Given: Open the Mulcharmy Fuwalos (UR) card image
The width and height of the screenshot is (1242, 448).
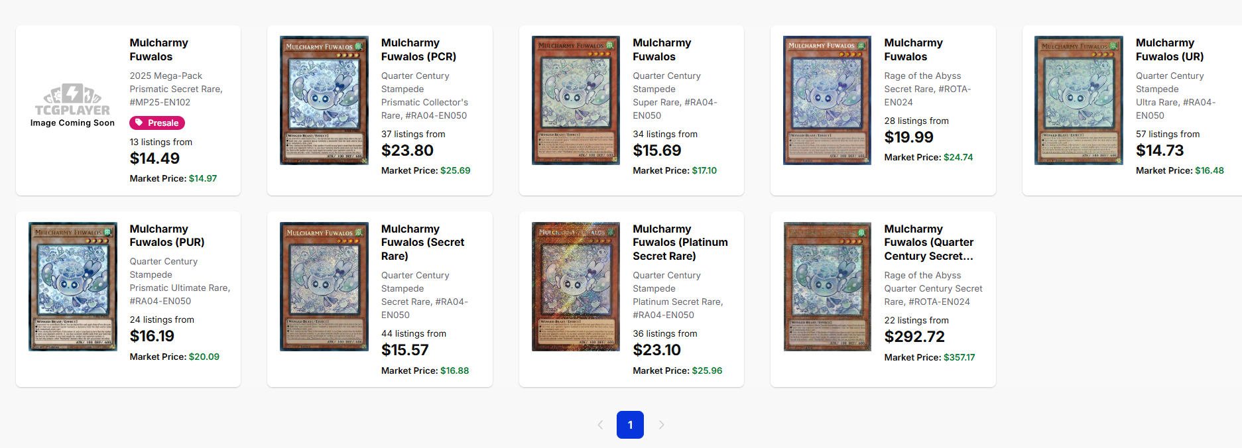Looking at the screenshot, I should (1078, 100).
